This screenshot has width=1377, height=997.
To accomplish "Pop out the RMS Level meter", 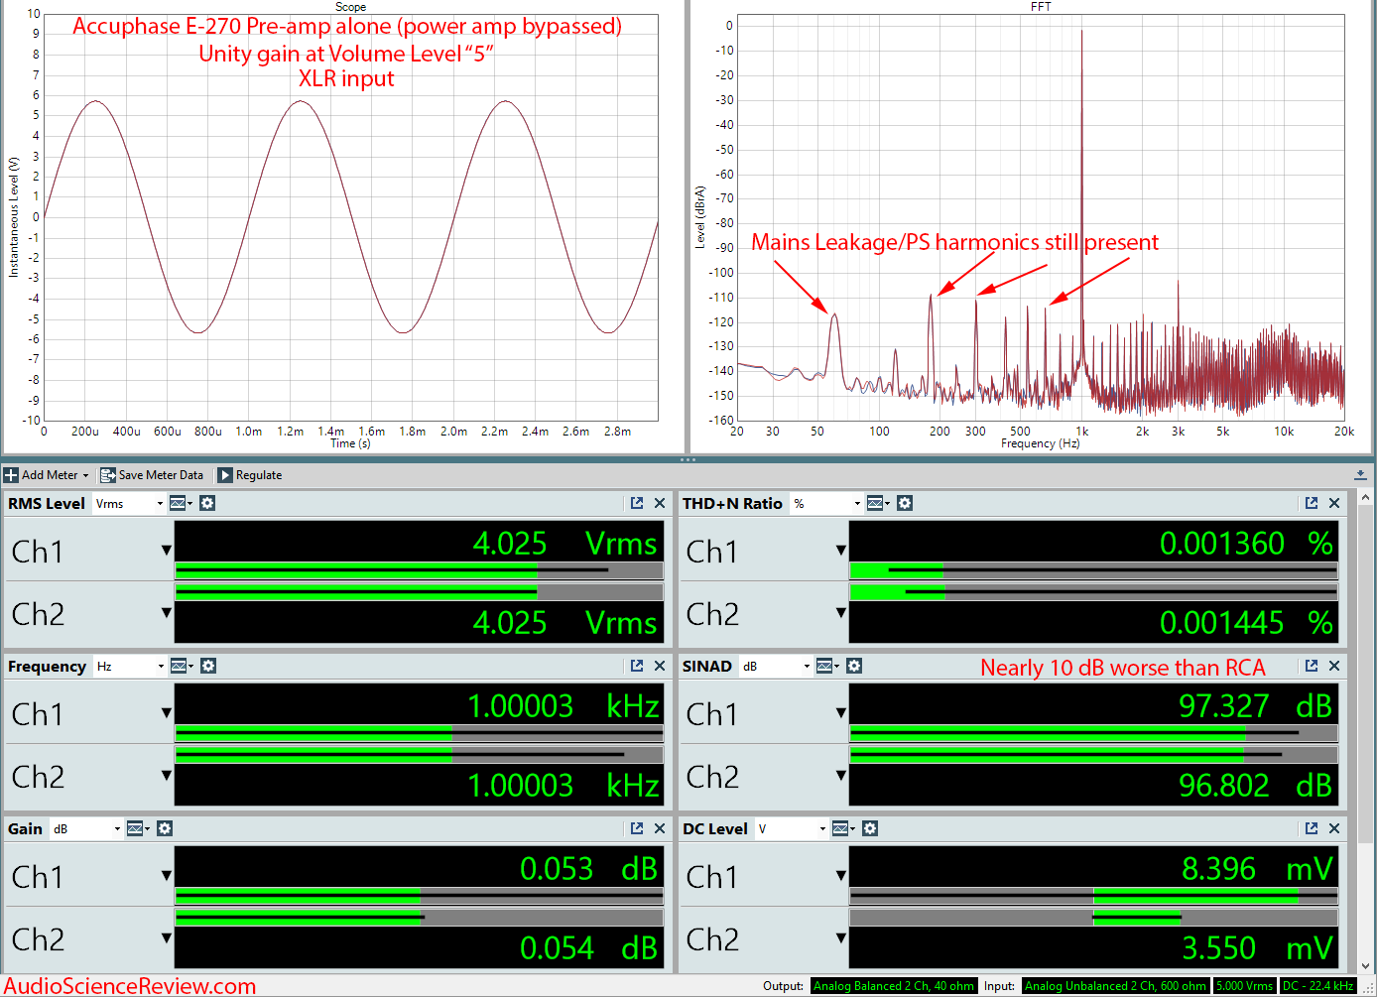I will coord(637,504).
